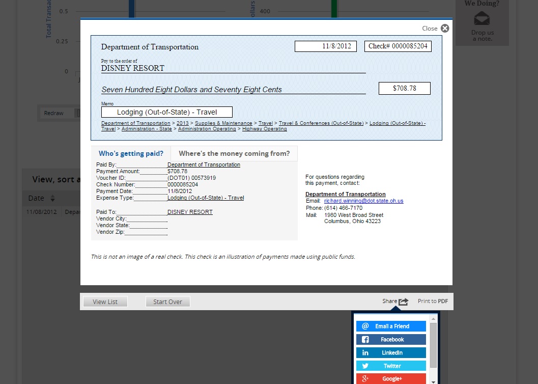Click the Redraw button behind the popup
The height and width of the screenshot is (384, 538).
point(53,113)
